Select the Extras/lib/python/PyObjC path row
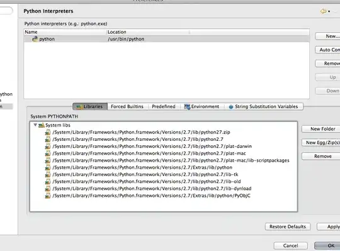This screenshot has width=340, height=251. coord(151,196)
